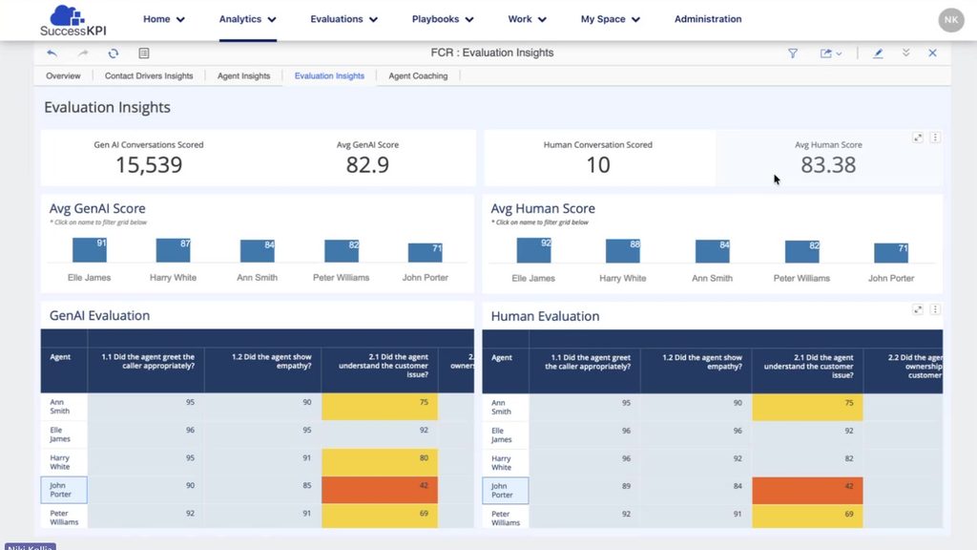Open the Home menu dropdown
The height and width of the screenshot is (550, 977).
pyautogui.click(x=164, y=19)
